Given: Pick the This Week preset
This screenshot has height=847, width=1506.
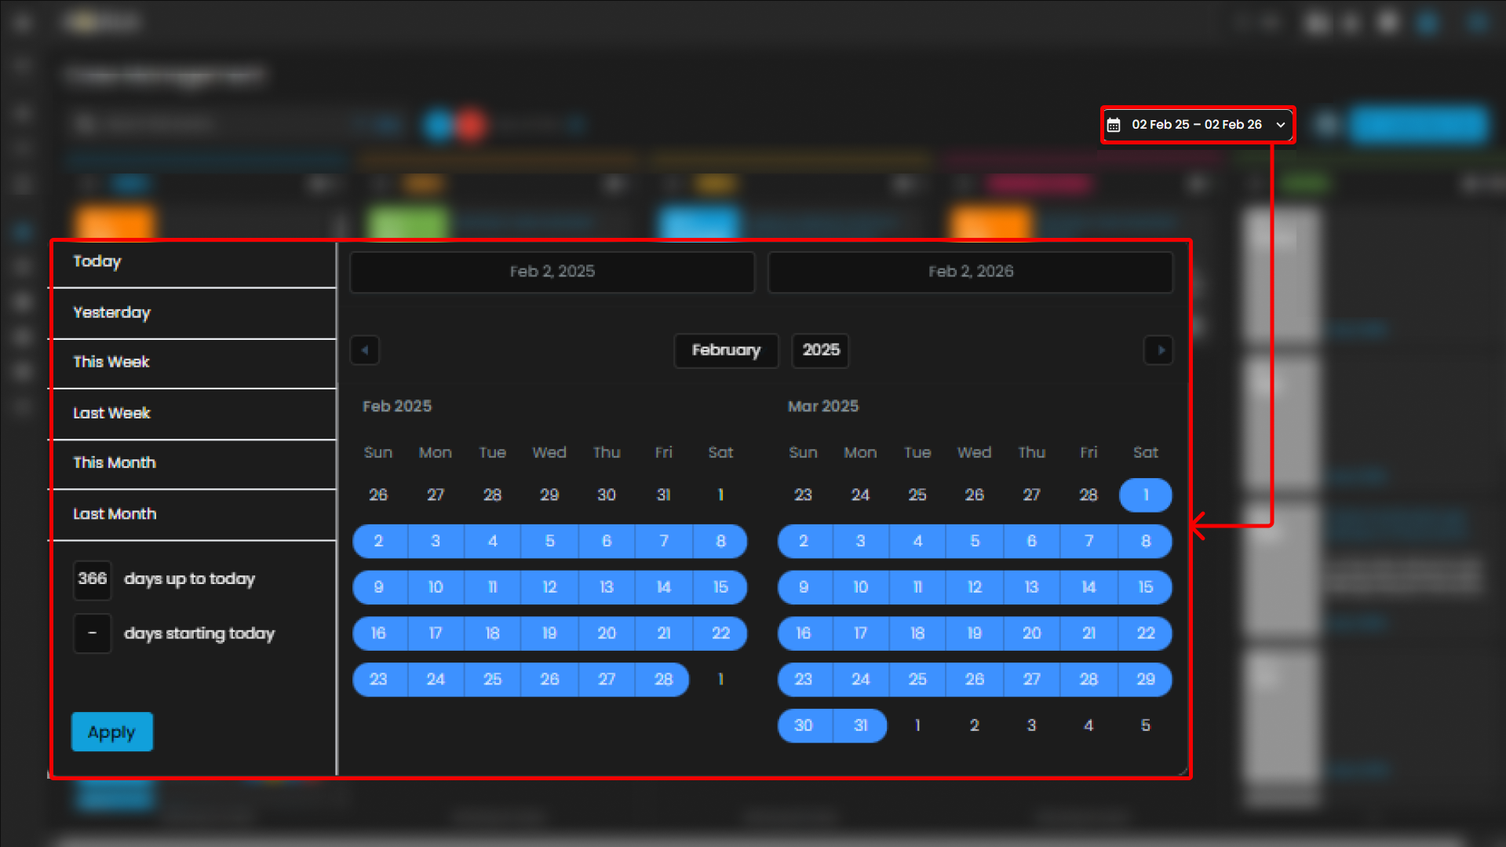Looking at the screenshot, I should click(111, 362).
